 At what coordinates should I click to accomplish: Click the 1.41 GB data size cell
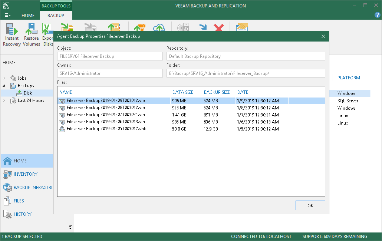pos(179,115)
